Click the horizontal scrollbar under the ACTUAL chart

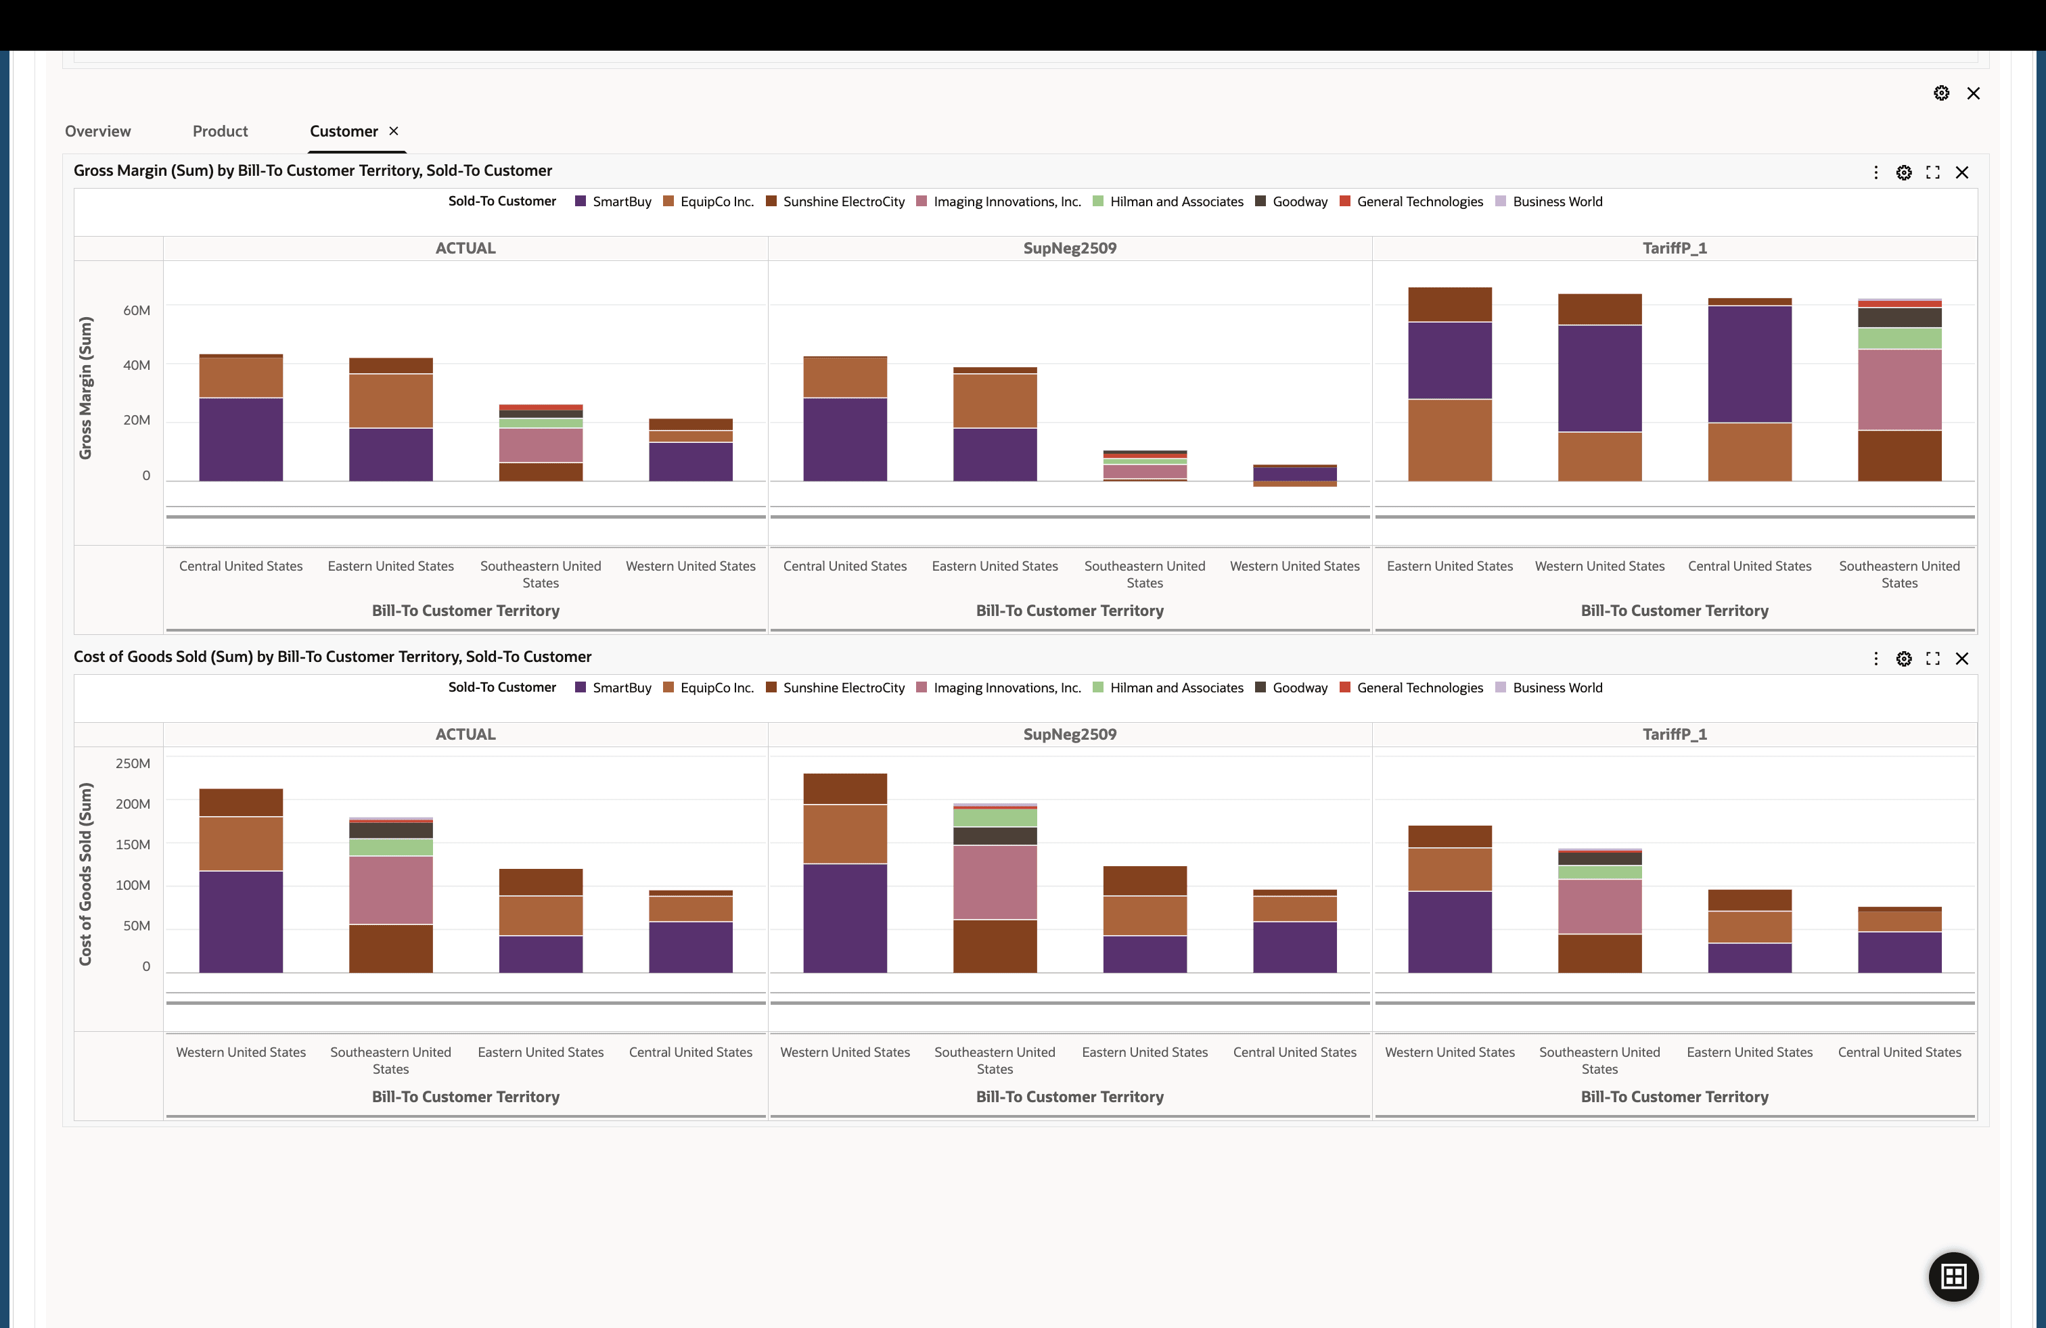tap(464, 517)
